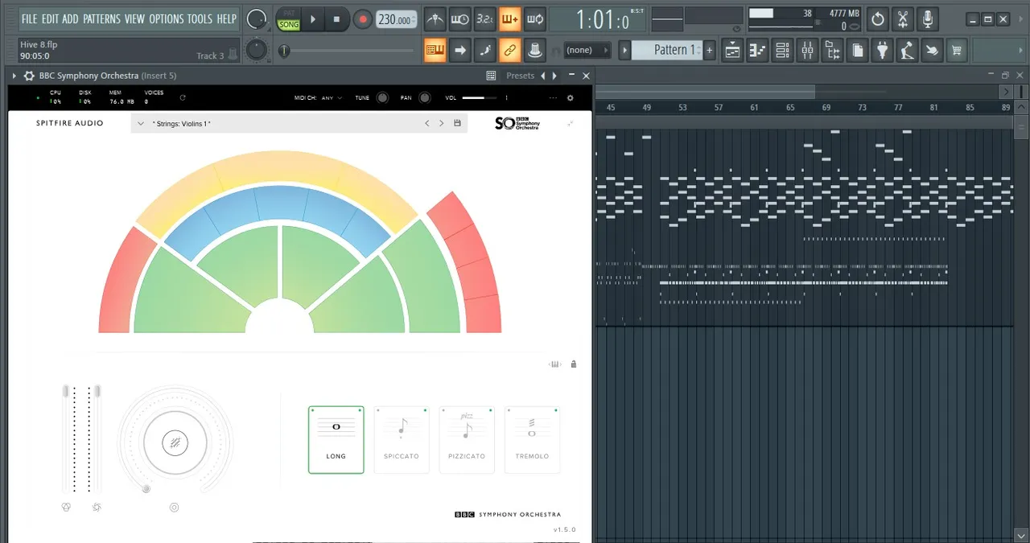
Task: Select the SPICCATO articulation
Action: pyautogui.click(x=402, y=440)
